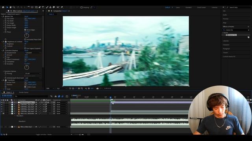
Task: Click stopwatch next to Brightness property
Action: tap(6, 44)
